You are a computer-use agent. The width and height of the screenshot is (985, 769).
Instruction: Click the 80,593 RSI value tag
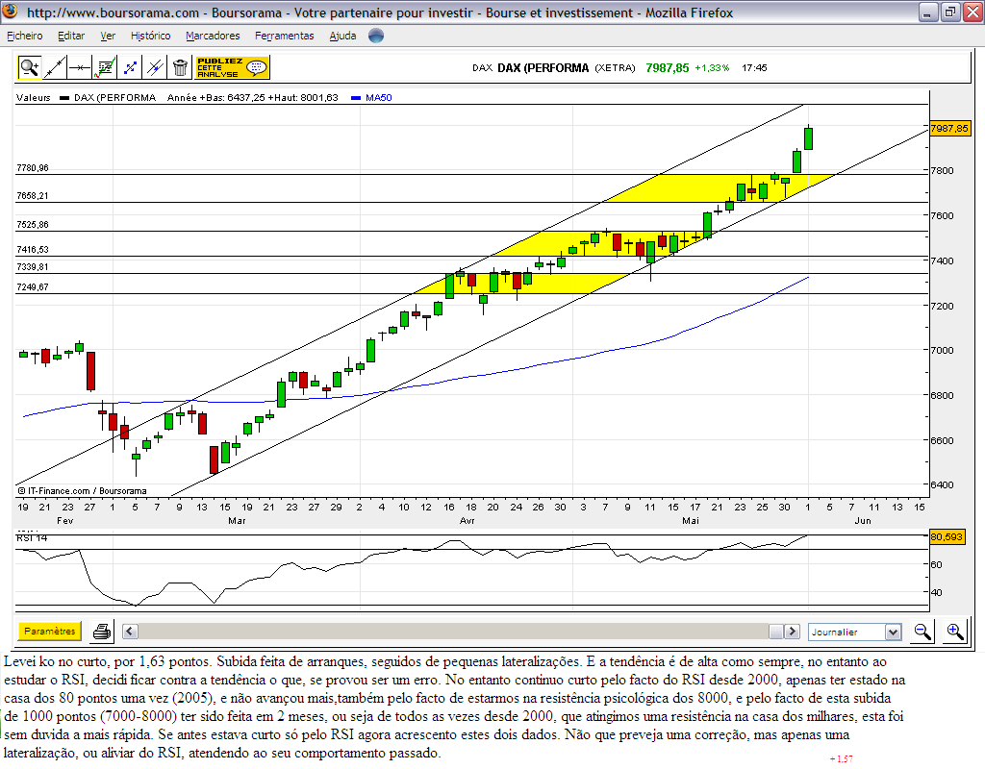pyautogui.click(x=947, y=536)
